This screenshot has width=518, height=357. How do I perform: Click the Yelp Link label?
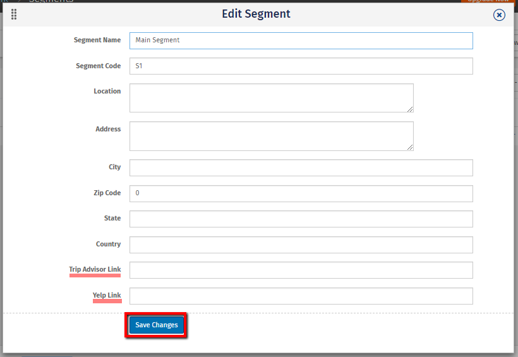pyautogui.click(x=106, y=296)
